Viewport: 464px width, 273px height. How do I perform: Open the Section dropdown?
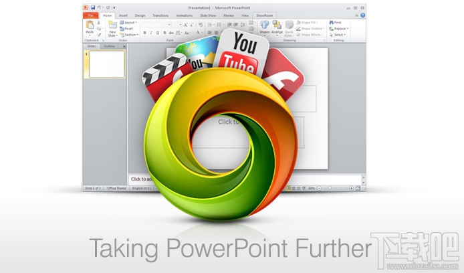click(x=129, y=35)
